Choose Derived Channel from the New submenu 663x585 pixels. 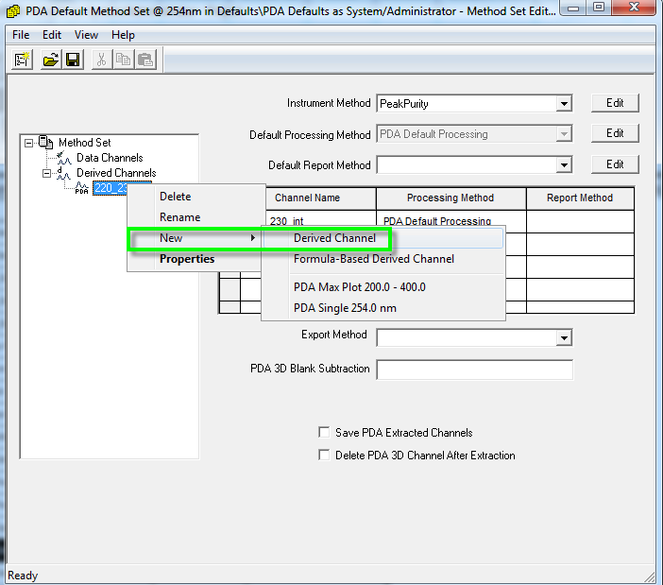334,238
